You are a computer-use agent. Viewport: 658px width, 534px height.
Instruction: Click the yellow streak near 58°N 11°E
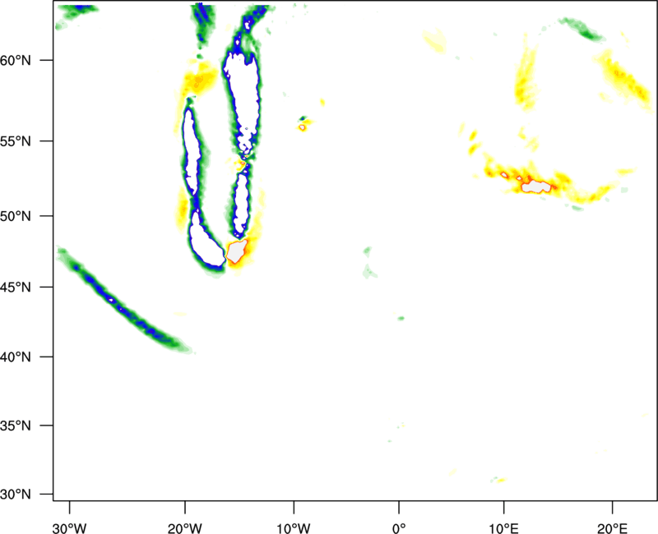pos(526,80)
